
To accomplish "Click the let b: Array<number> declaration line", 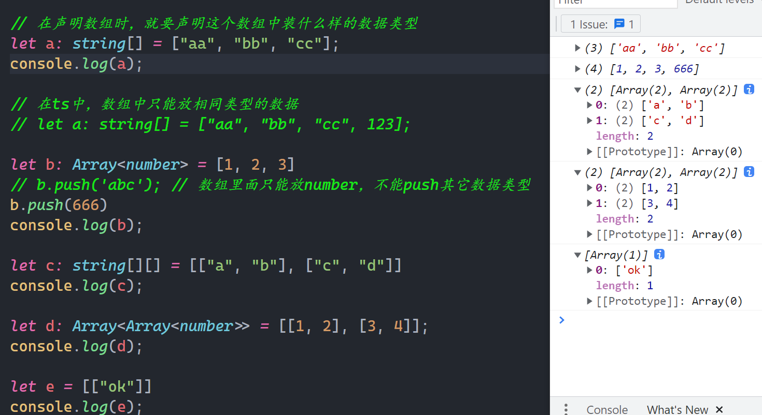I will coord(152,165).
